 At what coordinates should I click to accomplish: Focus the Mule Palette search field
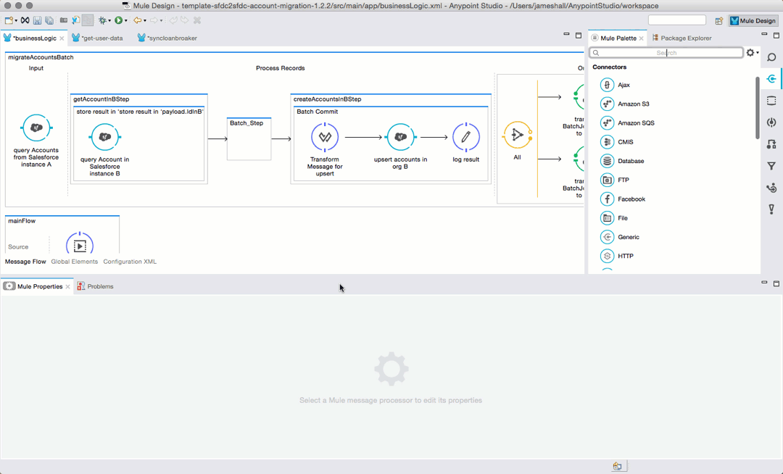666,53
